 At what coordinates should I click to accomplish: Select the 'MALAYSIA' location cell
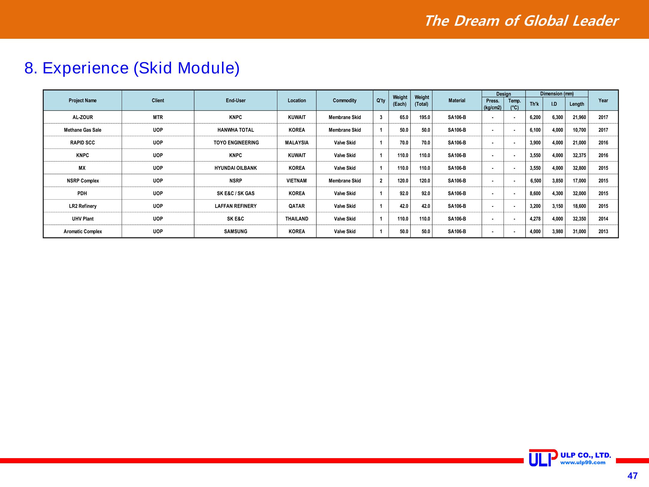297,142
